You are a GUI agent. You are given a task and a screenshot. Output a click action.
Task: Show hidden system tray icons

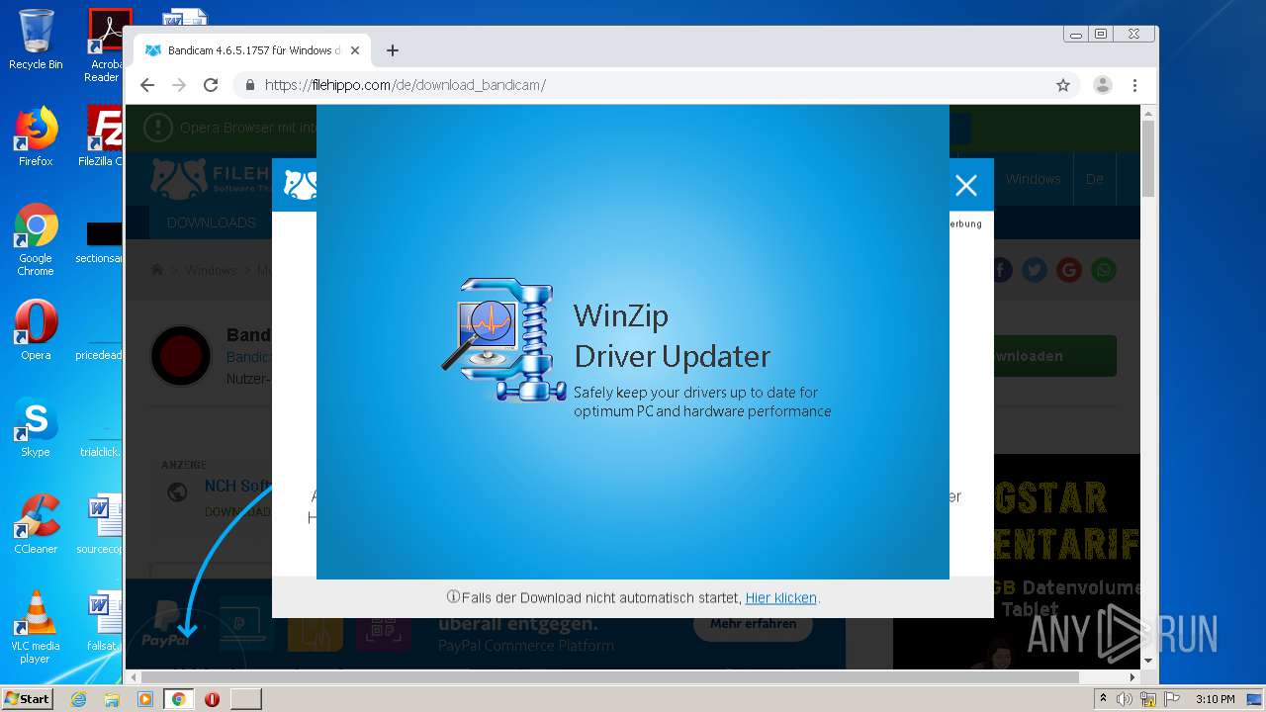1104,699
